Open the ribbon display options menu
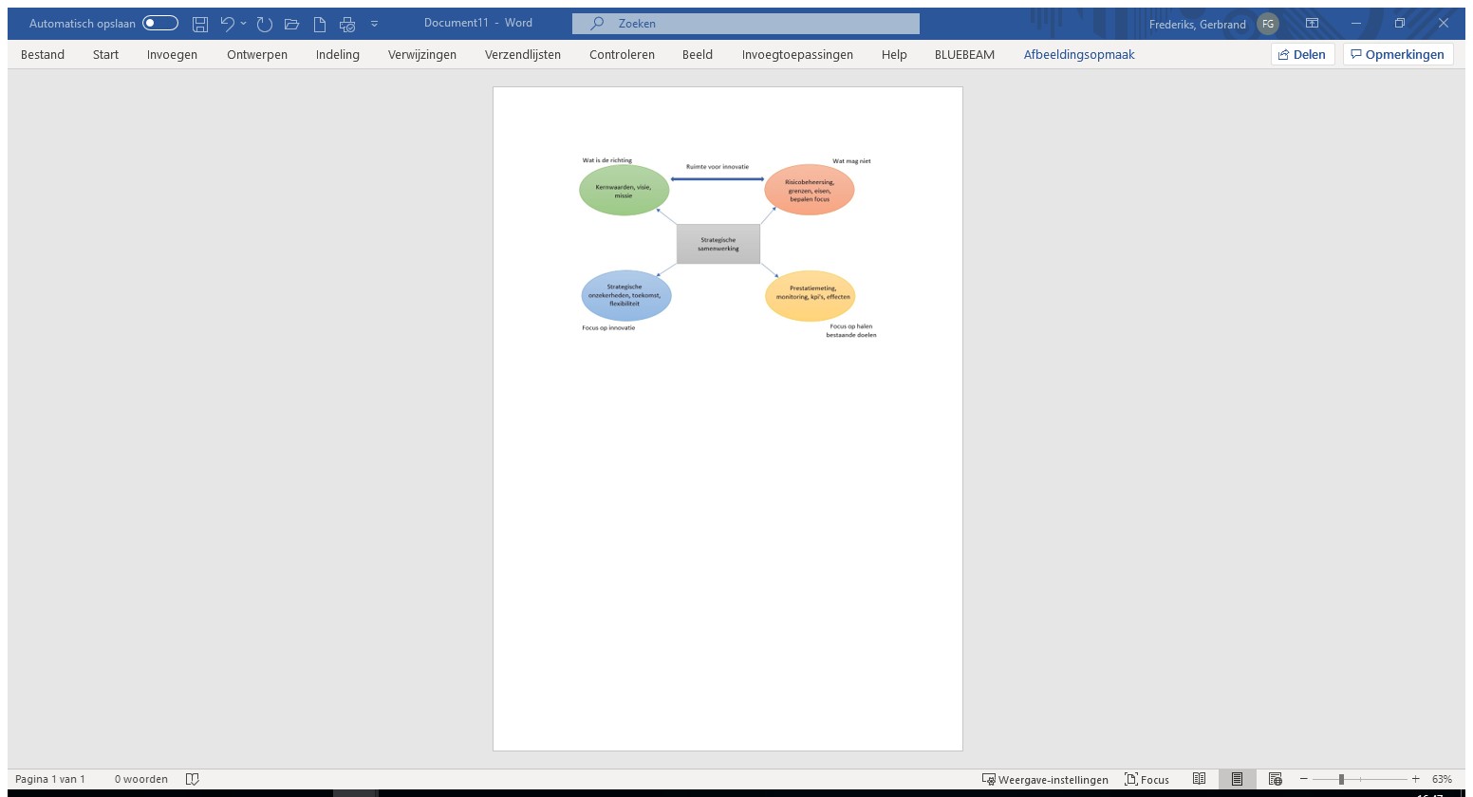1473x797 pixels. click(1312, 24)
